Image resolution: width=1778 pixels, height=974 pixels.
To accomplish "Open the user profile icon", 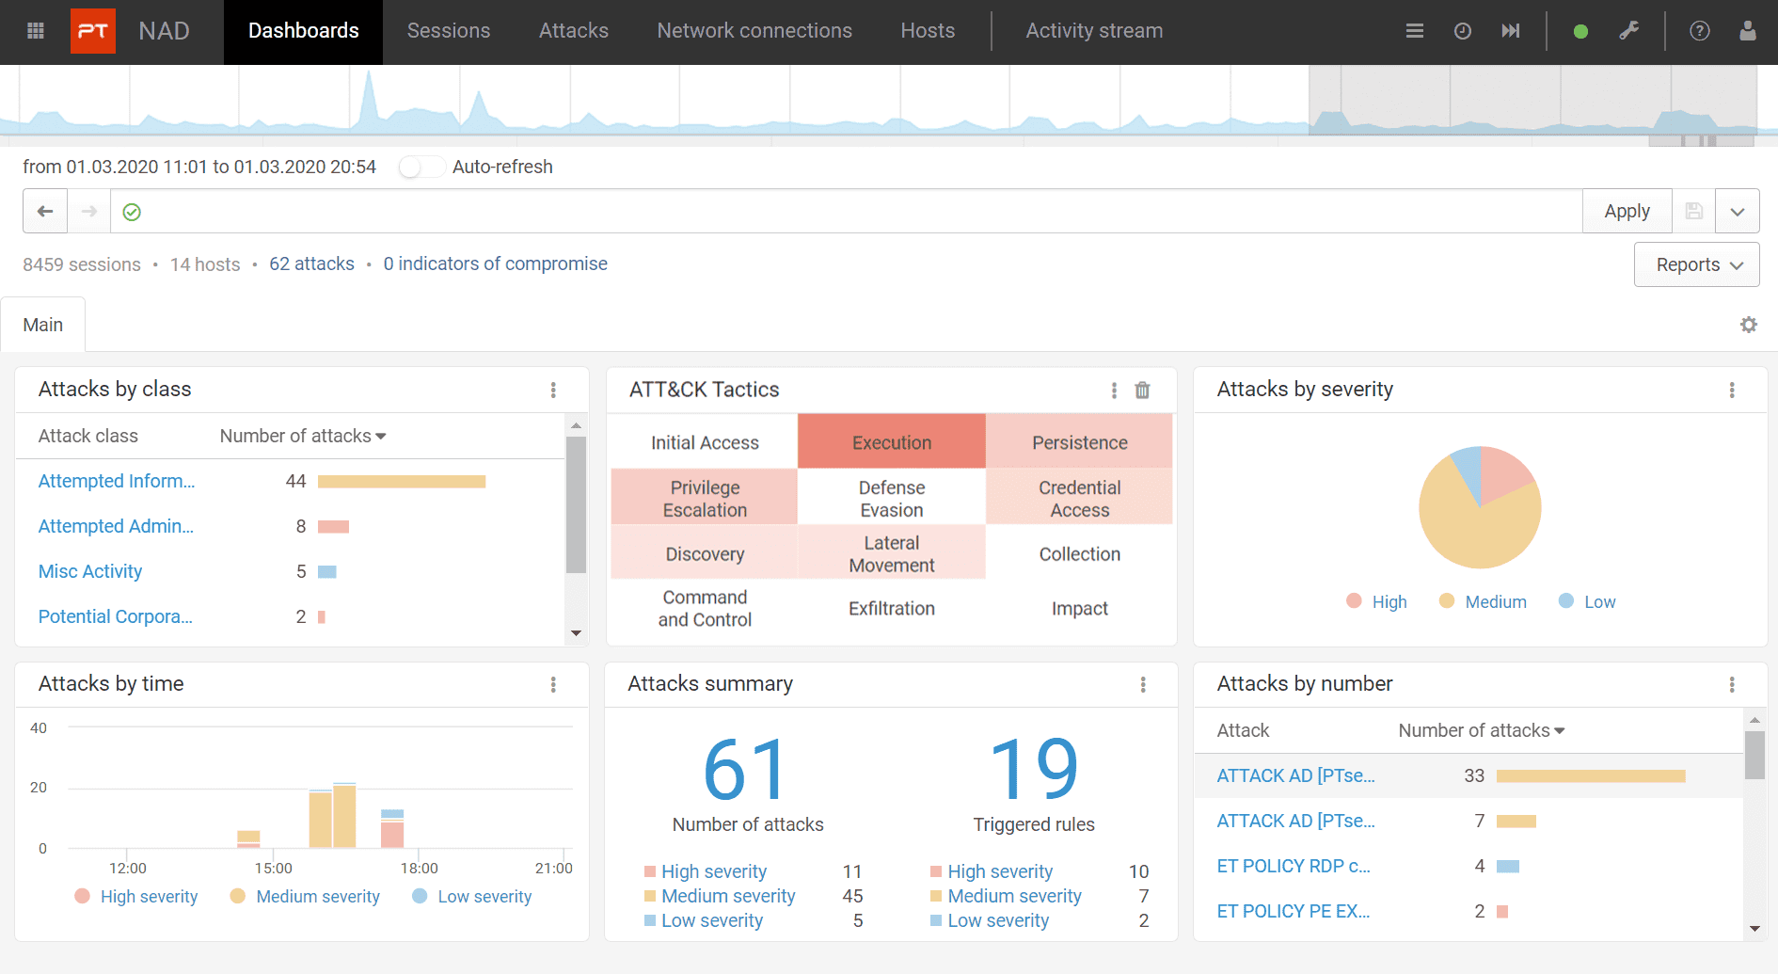I will (x=1747, y=31).
